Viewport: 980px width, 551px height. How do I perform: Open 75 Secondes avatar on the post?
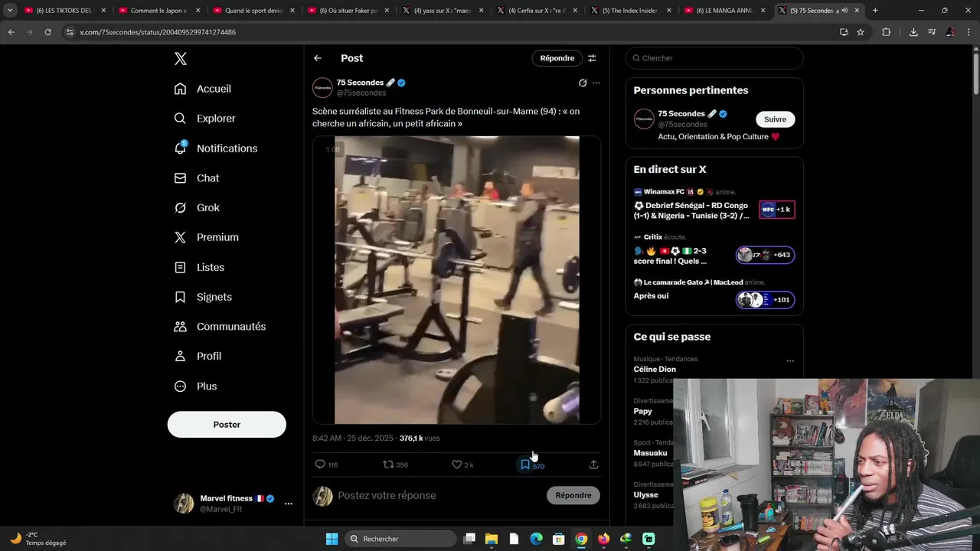coord(322,88)
